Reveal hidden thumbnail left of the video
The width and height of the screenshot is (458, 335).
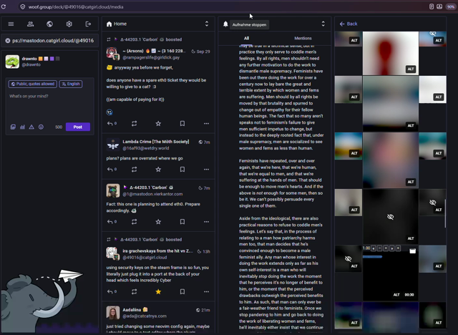349,259
